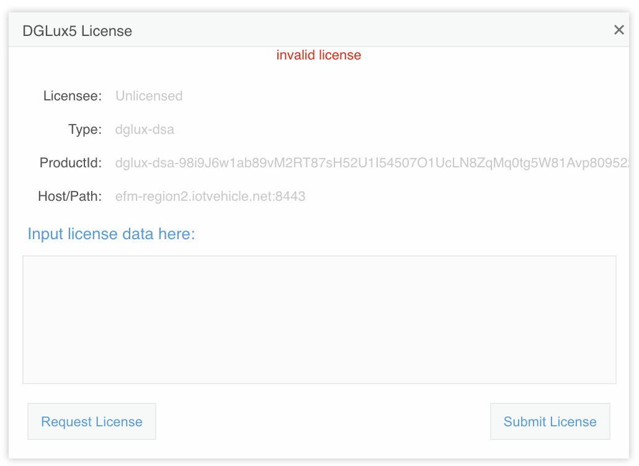Click the Host/Path value 'efm-region2.iotvehicle.net:8443'

[x=210, y=196]
